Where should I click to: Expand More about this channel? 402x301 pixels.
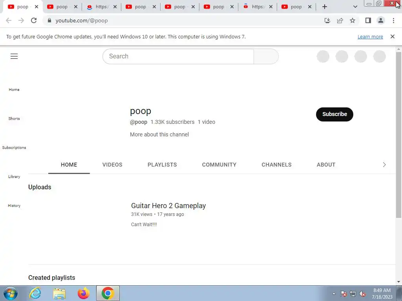[159, 134]
